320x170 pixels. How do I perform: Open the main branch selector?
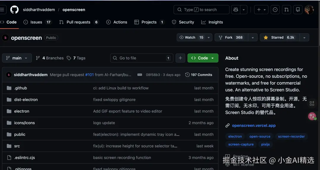tap(17, 58)
